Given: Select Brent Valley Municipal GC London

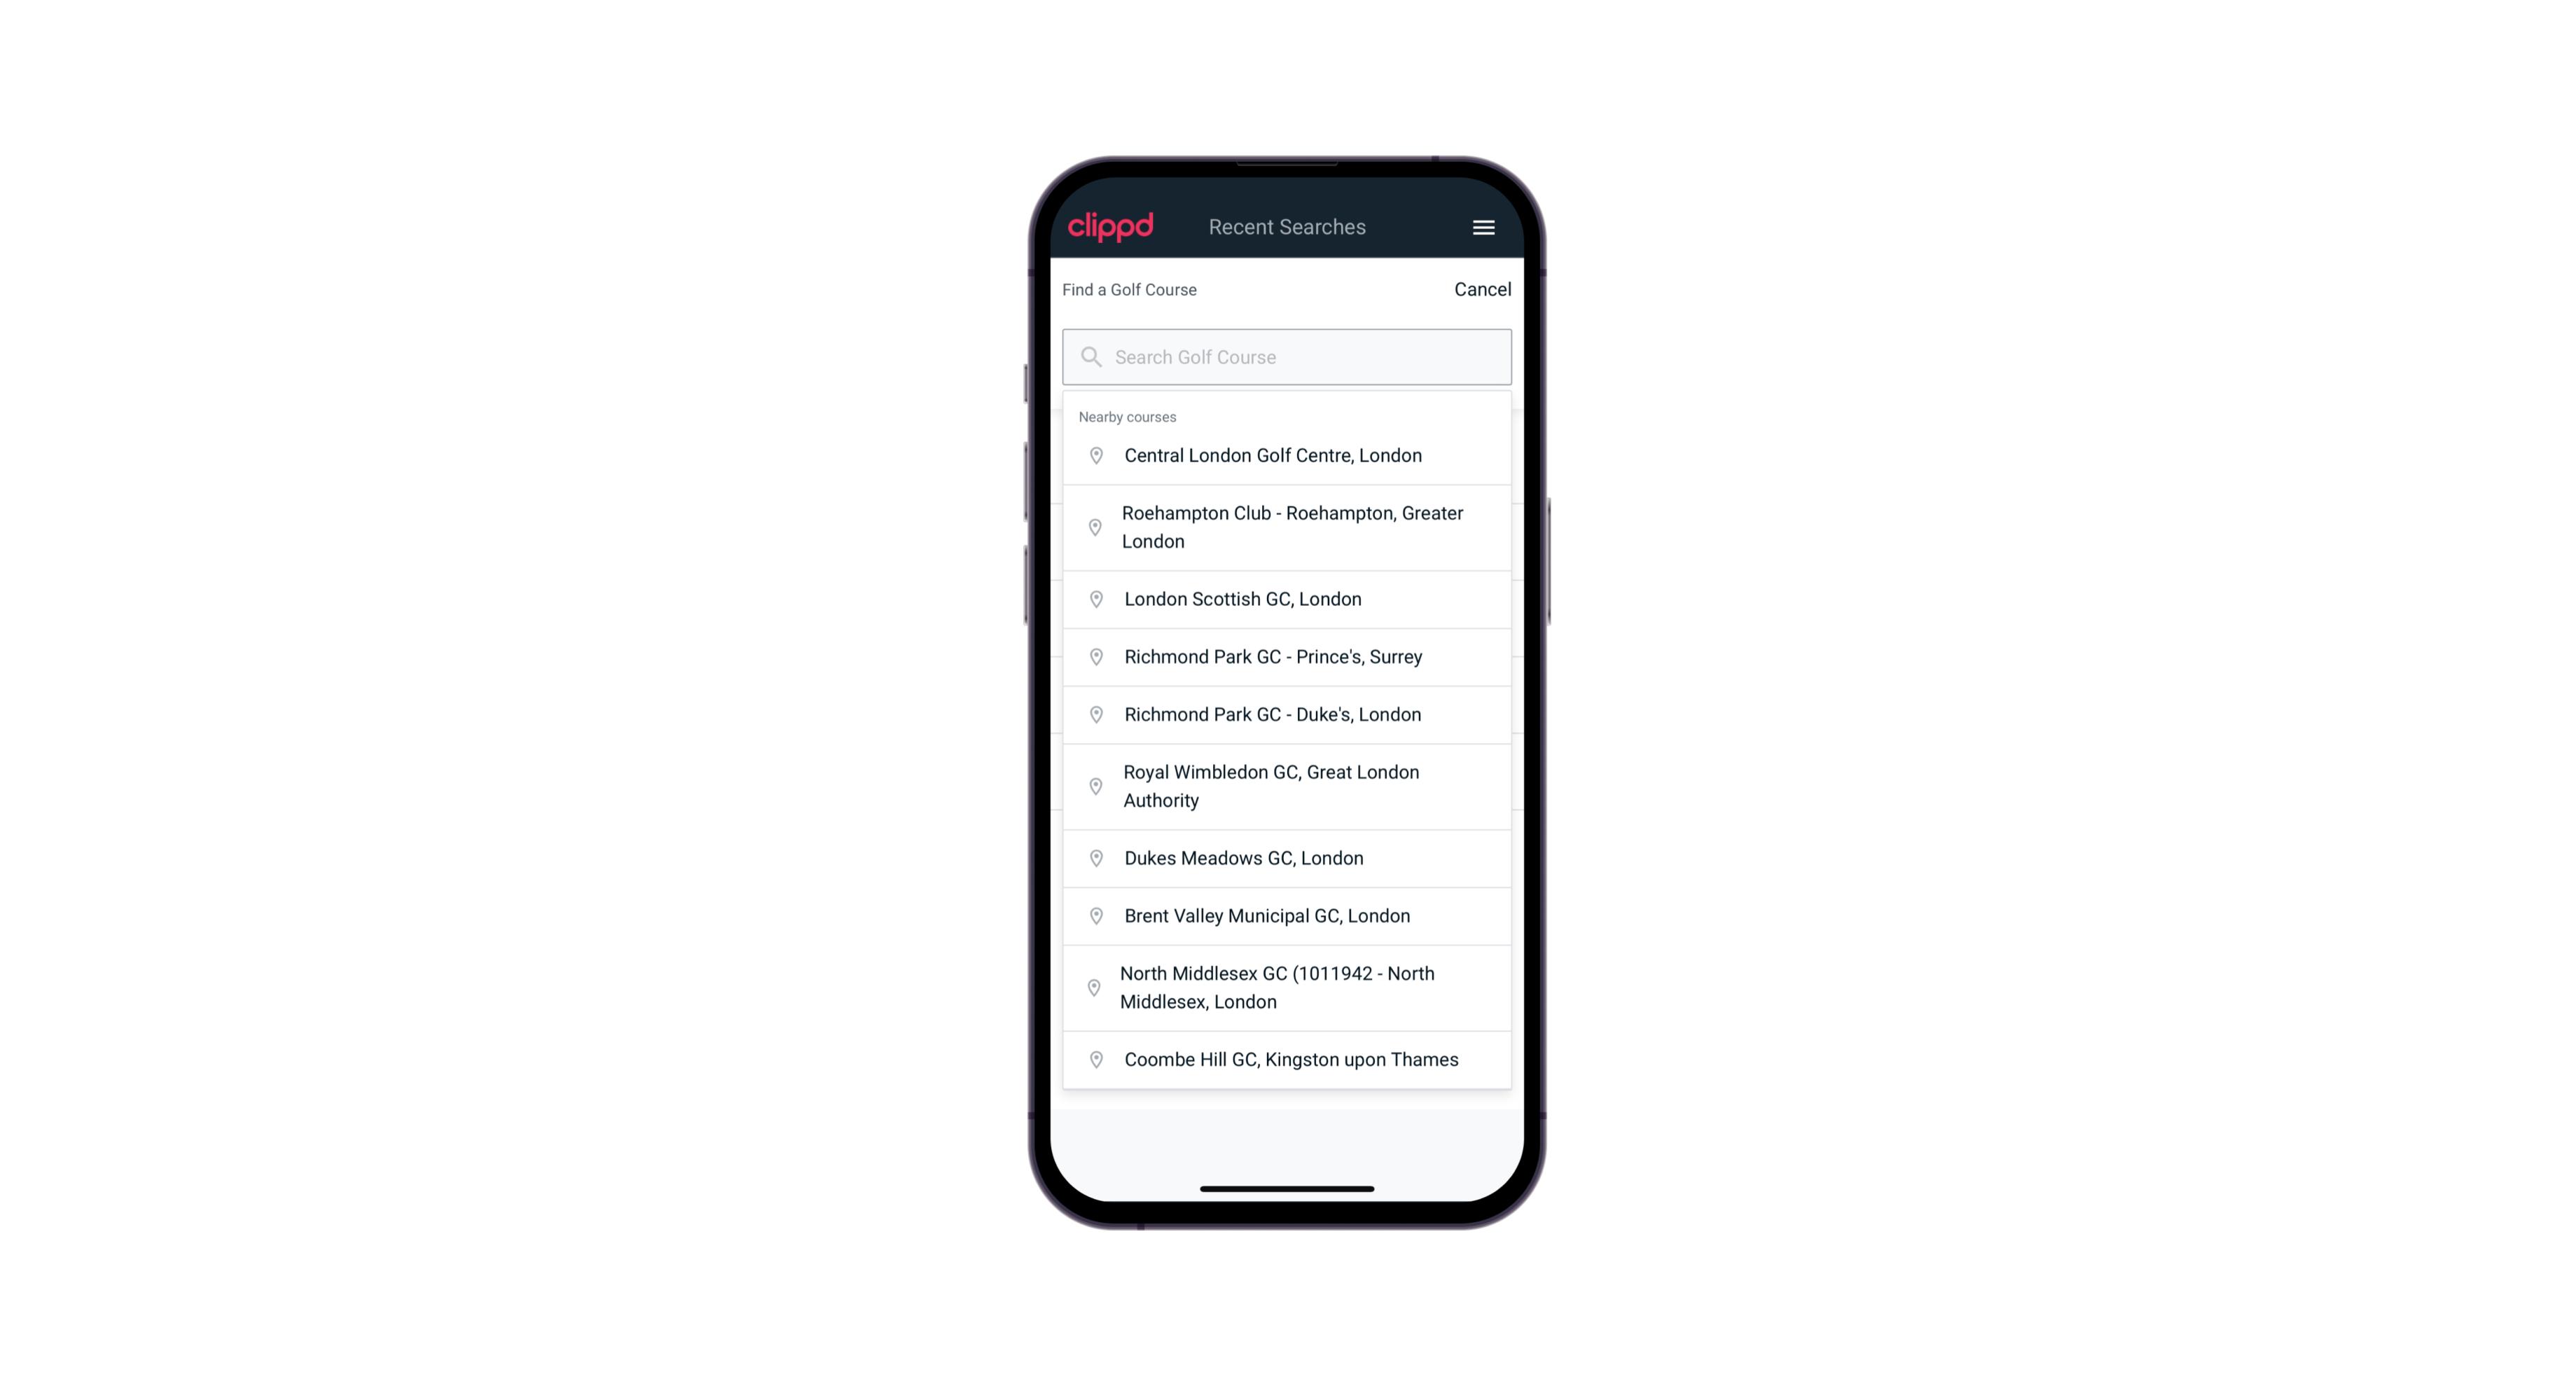Looking at the screenshot, I should (1287, 915).
